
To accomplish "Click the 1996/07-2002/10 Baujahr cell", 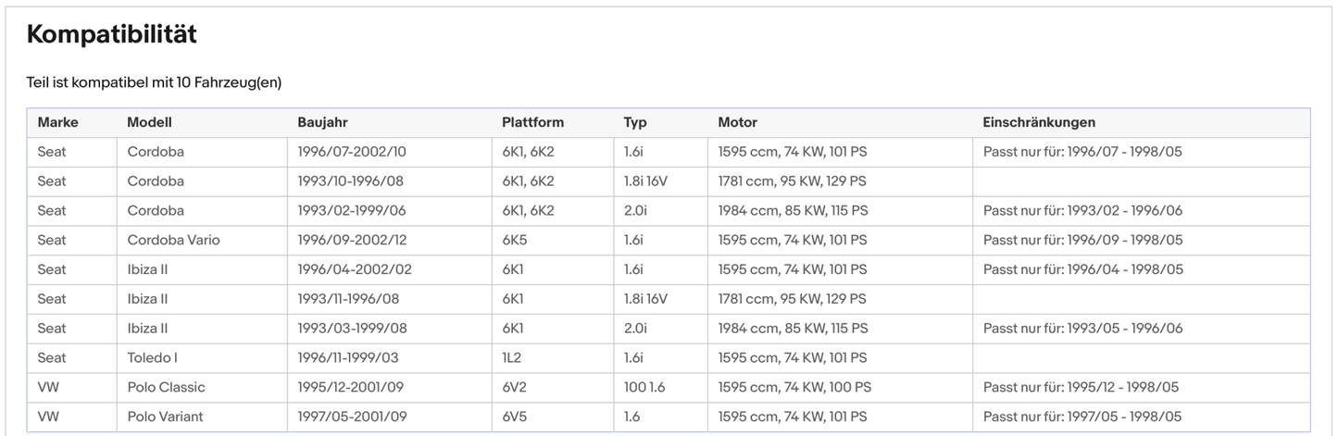I will pos(352,152).
